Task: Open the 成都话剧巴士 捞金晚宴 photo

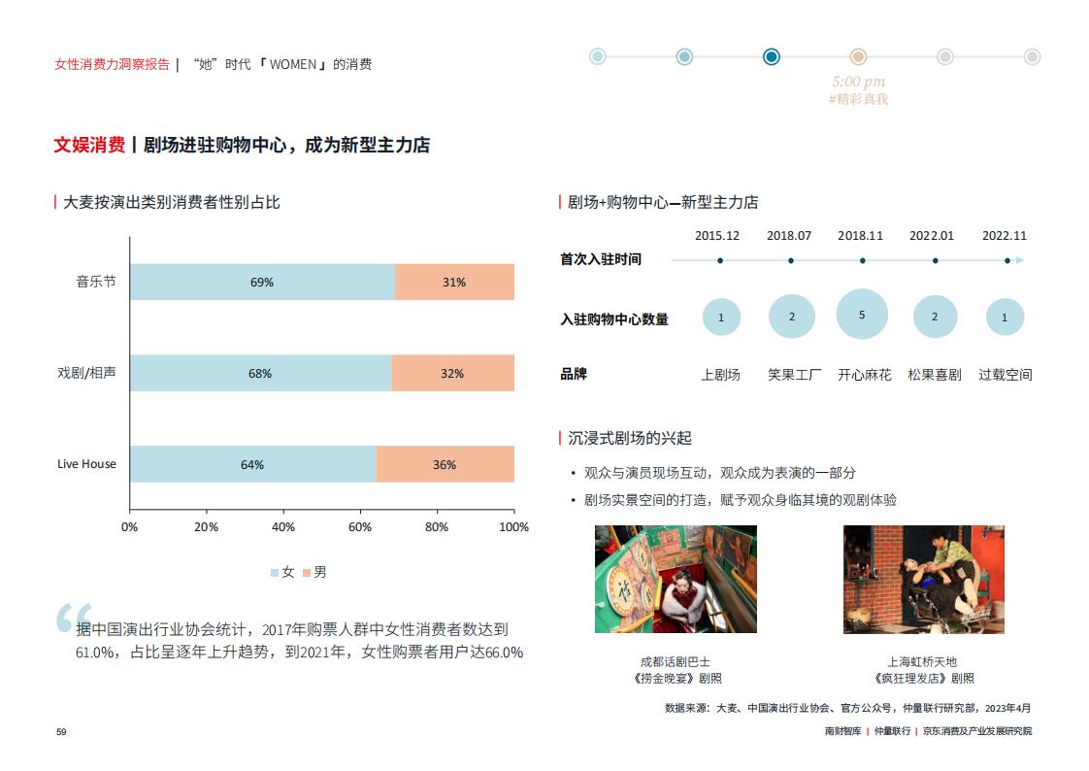Action: pos(676,580)
